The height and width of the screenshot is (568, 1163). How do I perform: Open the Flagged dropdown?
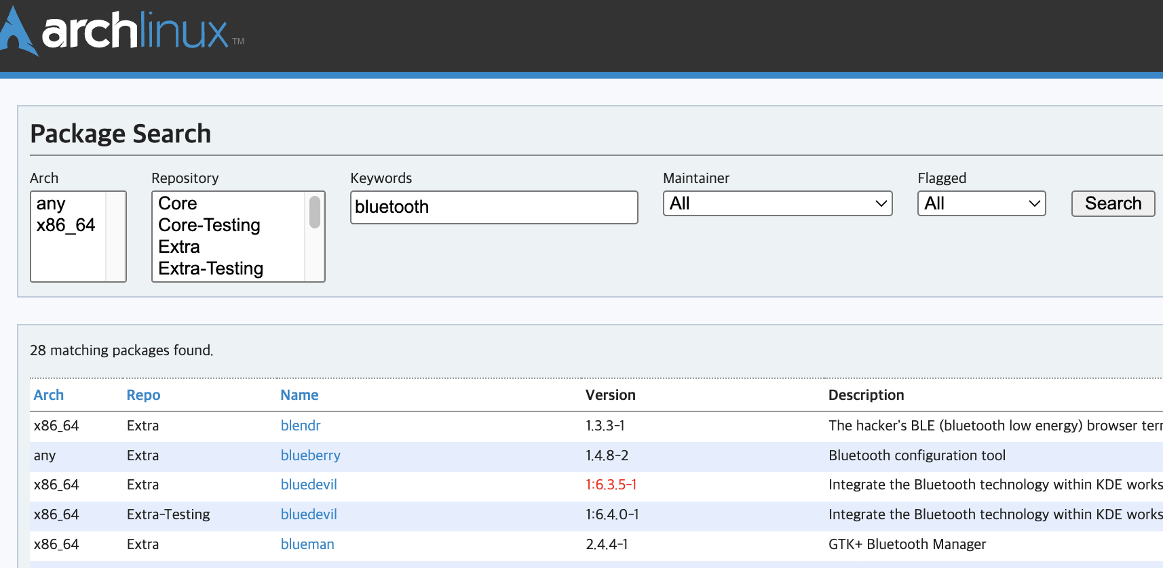point(981,203)
